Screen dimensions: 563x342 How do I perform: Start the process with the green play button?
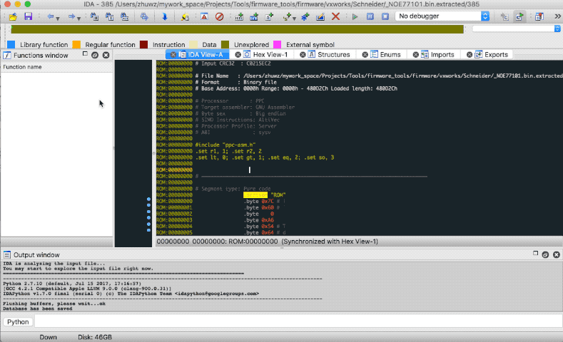(355, 16)
